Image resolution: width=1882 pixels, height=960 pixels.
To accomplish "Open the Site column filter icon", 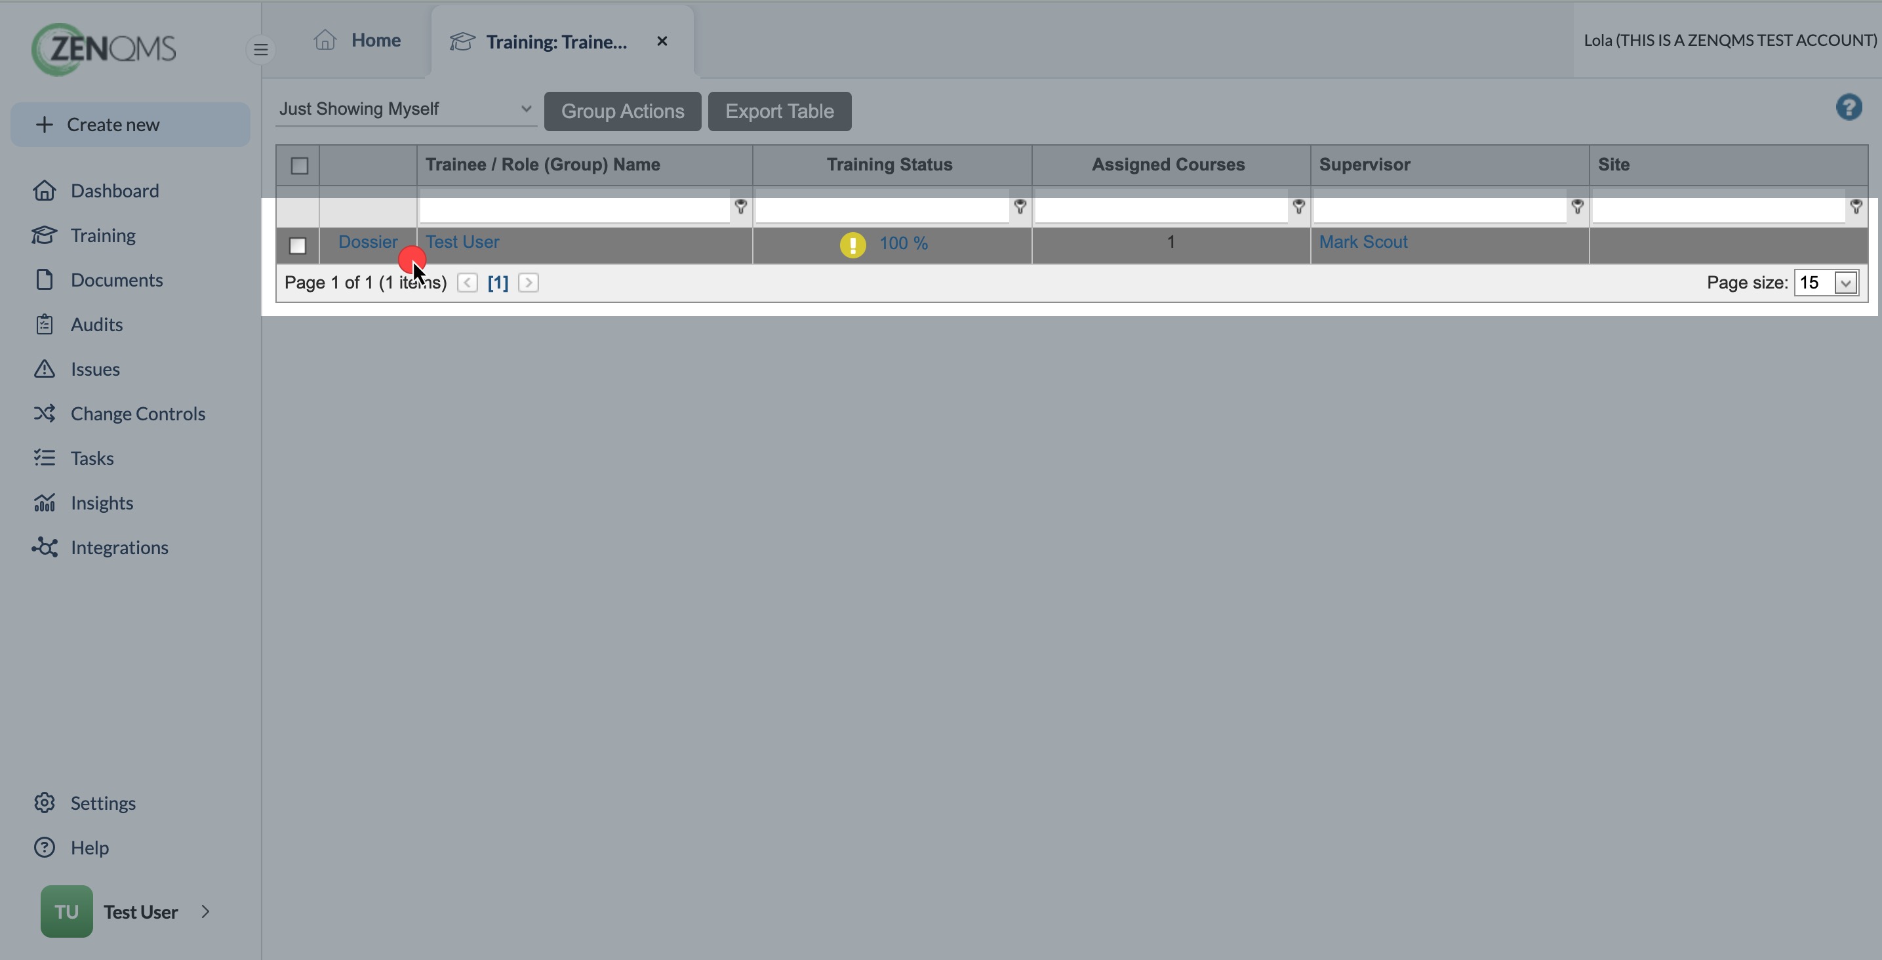I will [1856, 207].
